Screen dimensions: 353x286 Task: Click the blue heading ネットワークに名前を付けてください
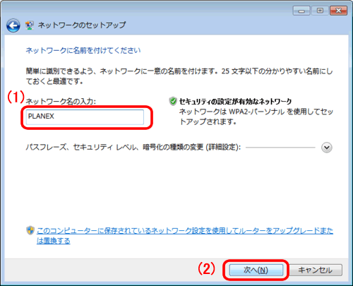(83, 50)
